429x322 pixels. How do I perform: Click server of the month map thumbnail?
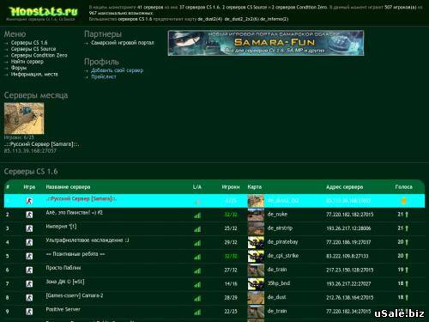(24, 118)
